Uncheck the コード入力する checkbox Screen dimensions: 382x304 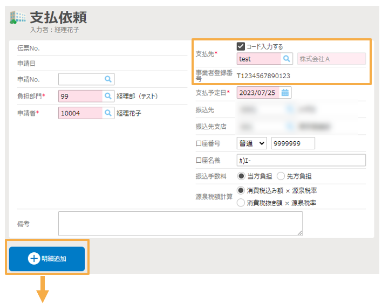(x=241, y=46)
